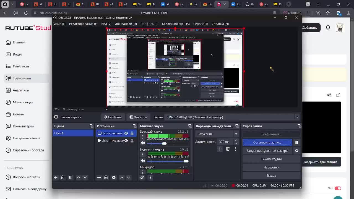Viewport: 354px width, 199px height.
Task: Unlock Источник медиа source lock
Action: [x=132, y=141]
